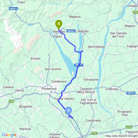
Task: Click the A28 motorway badge
Action: (x=12, y=101)
